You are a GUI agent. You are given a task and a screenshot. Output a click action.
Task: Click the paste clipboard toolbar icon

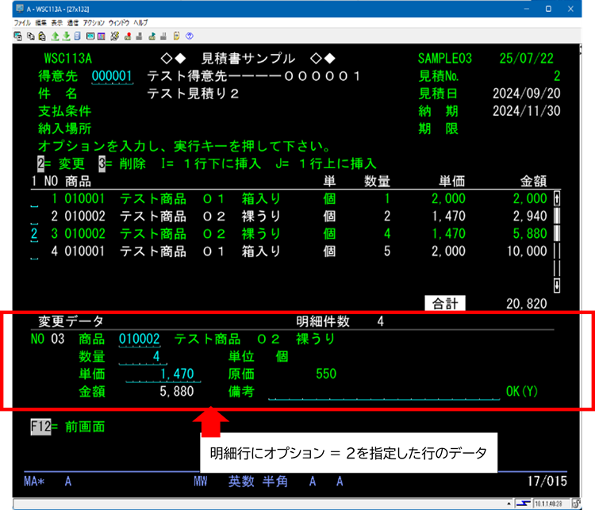[x=40, y=36]
